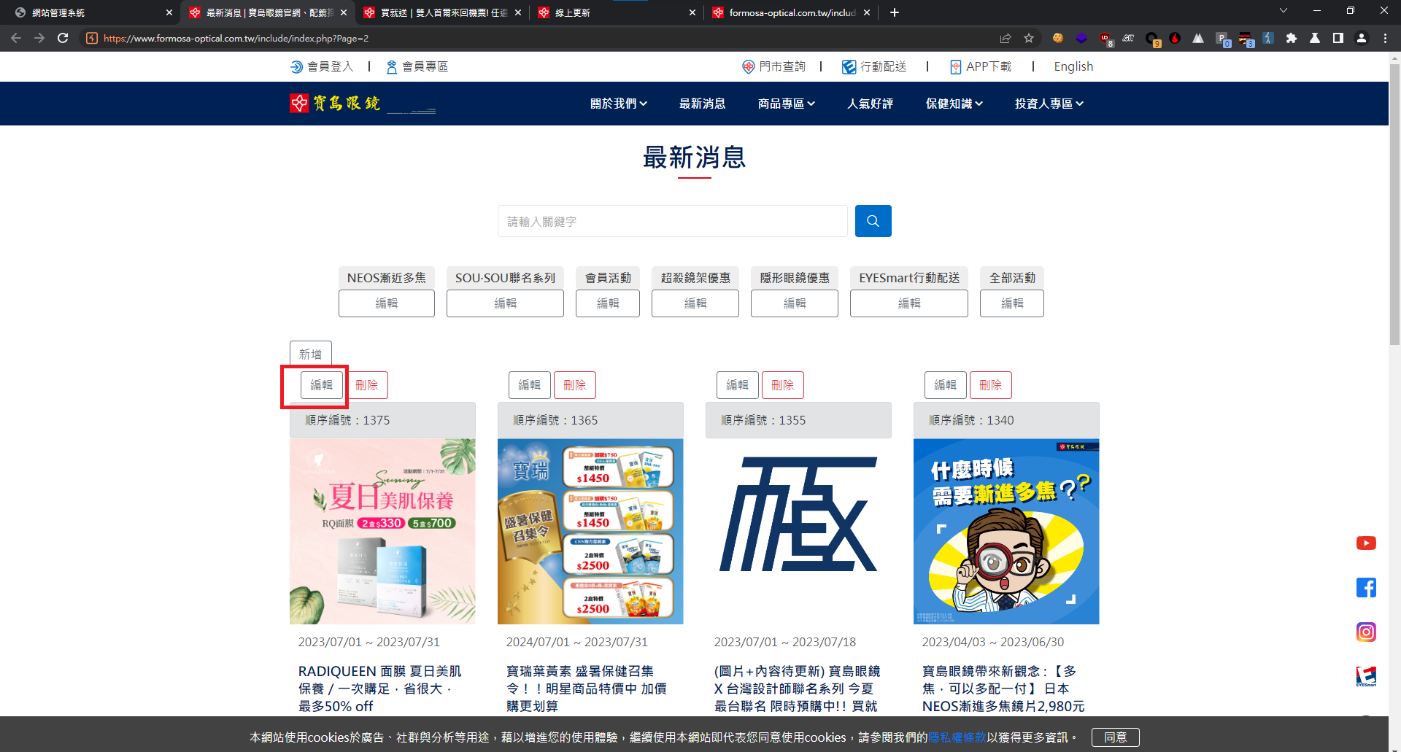This screenshot has width=1401, height=752.
Task: Open the YouTube social icon
Action: [x=1366, y=543]
